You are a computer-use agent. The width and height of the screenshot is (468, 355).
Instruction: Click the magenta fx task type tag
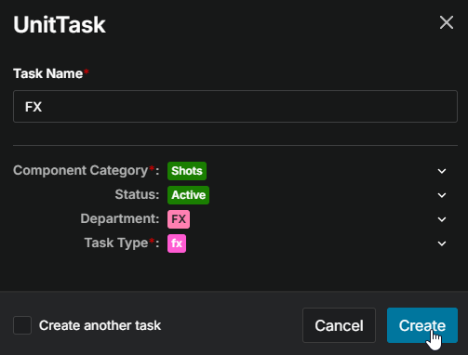(177, 243)
